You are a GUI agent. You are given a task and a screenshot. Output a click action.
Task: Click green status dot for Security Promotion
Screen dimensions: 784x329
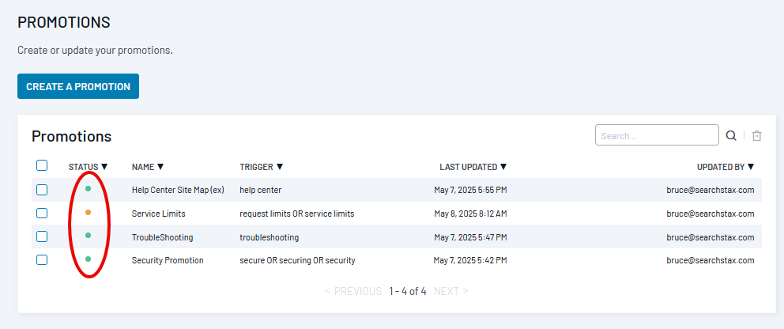click(x=88, y=259)
